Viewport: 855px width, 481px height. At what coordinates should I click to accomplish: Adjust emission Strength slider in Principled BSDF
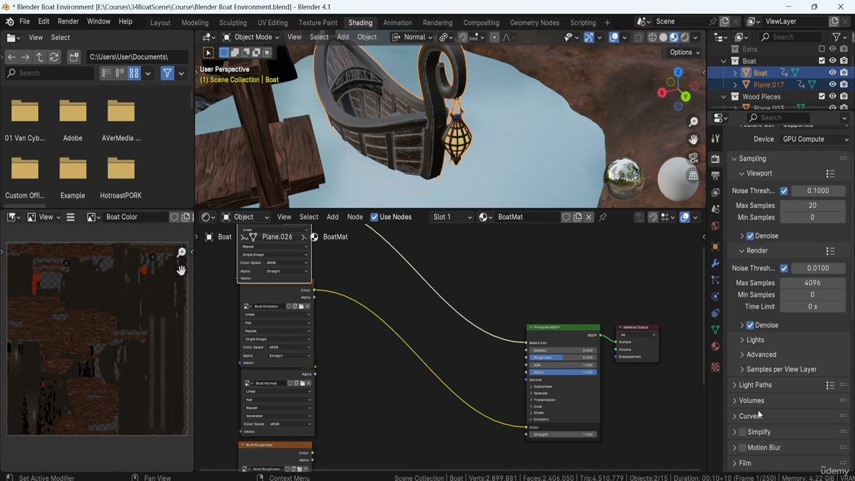click(x=562, y=435)
